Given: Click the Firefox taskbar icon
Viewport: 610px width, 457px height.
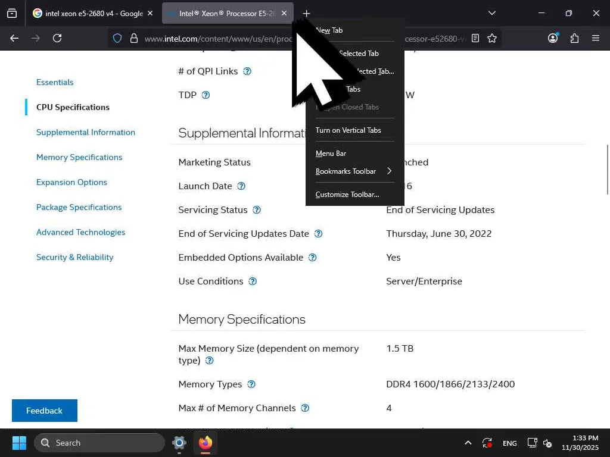Looking at the screenshot, I should click(x=206, y=443).
